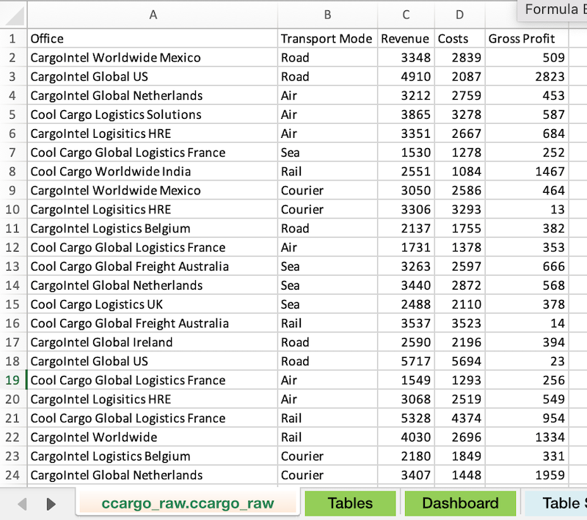Image resolution: width=587 pixels, height=520 pixels.
Task: Click the previous sheet navigation arrow
Action: click(22, 504)
